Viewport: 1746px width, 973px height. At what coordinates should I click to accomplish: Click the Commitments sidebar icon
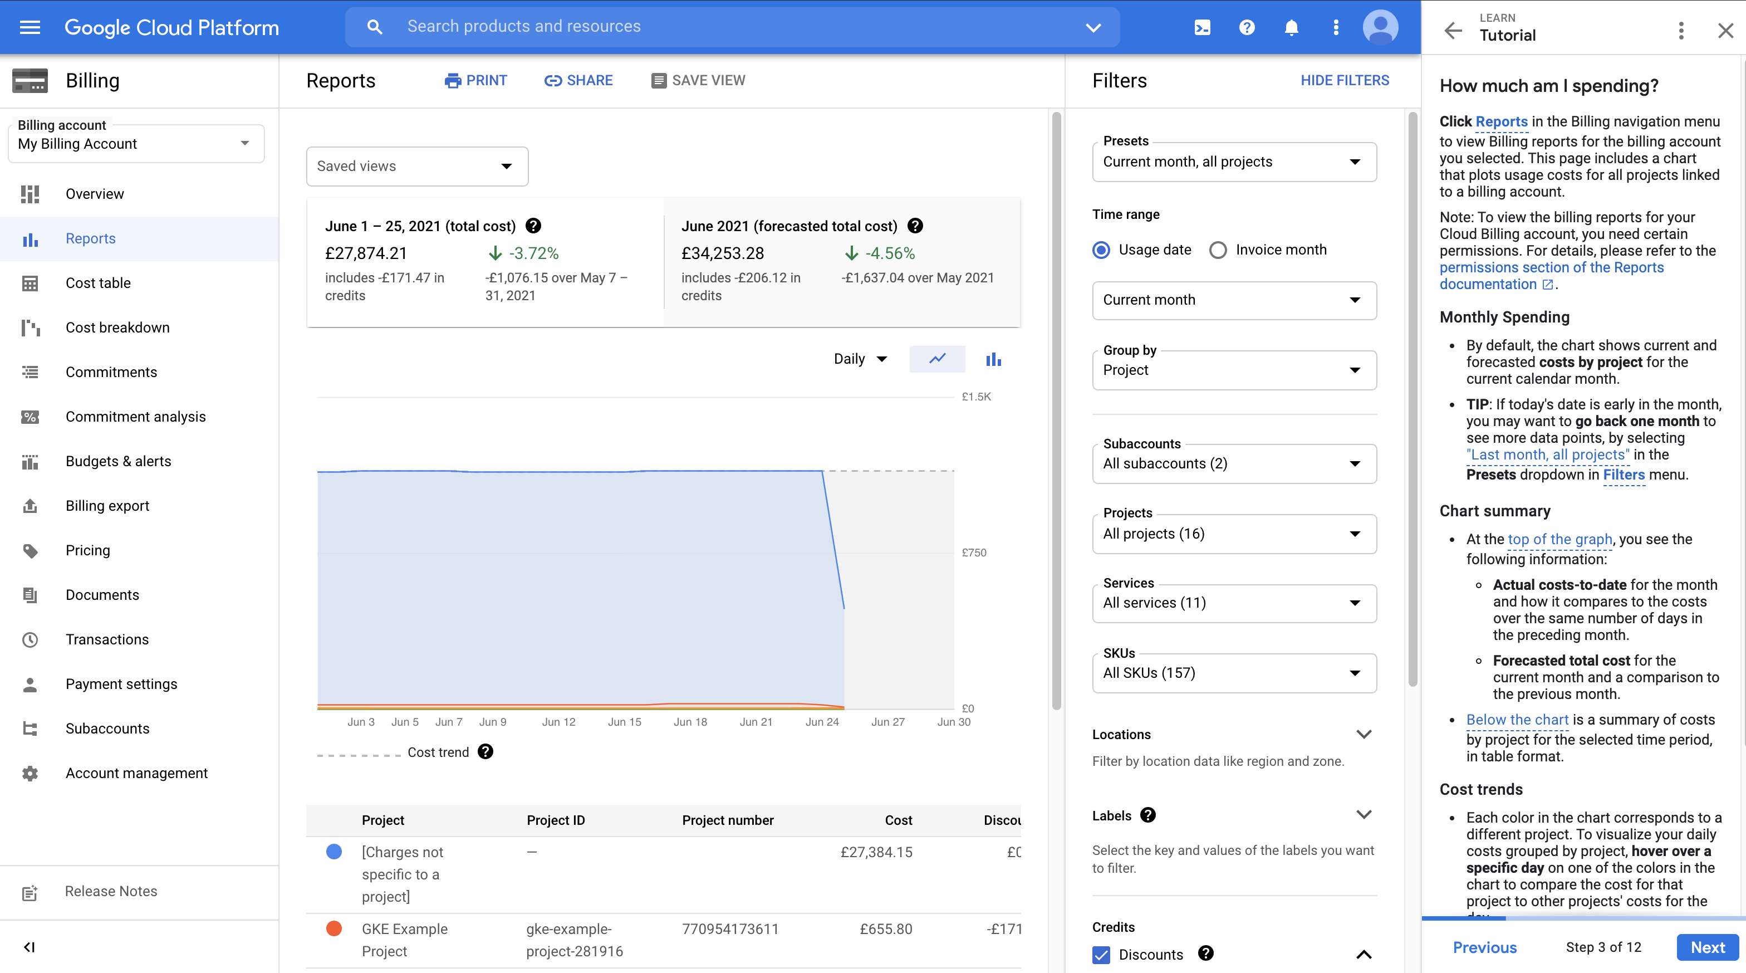pyautogui.click(x=29, y=371)
